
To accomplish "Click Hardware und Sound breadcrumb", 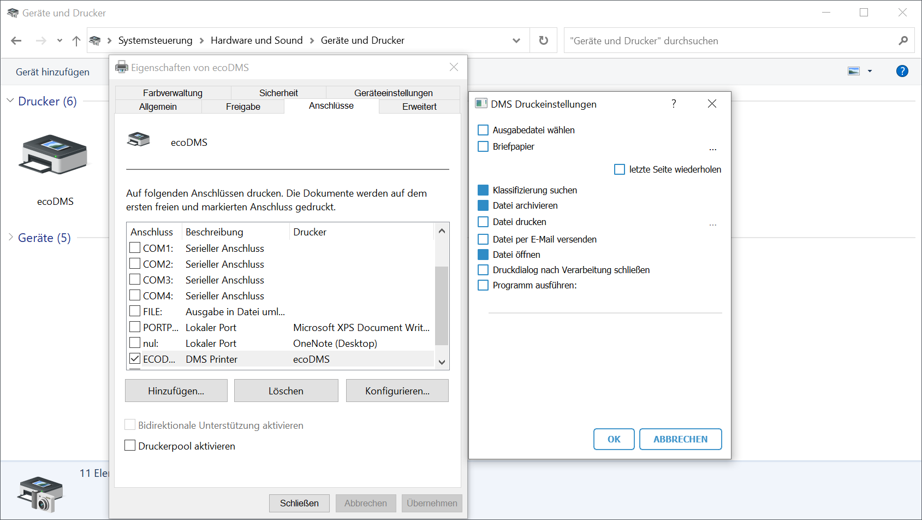I will pos(257,40).
